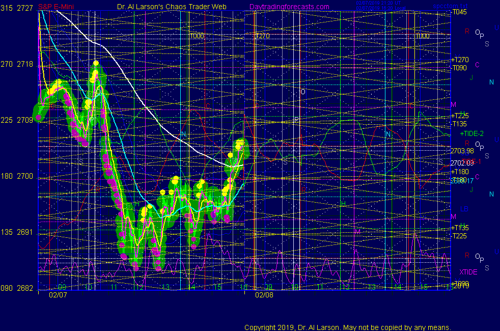Click the T270 label inside the chart
The image size is (500, 331).
coord(262,36)
